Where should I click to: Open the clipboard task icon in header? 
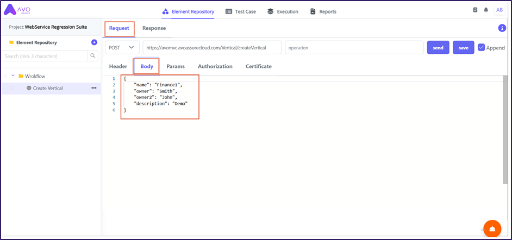click(475, 10)
